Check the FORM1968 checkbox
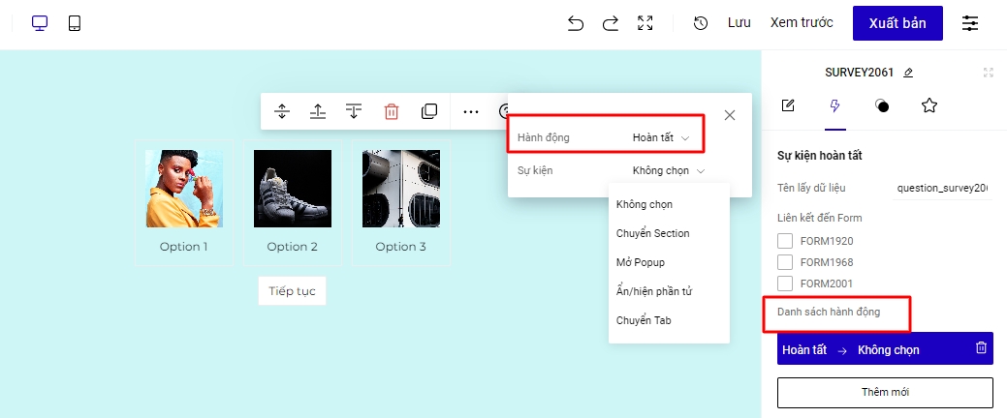Image resolution: width=1007 pixels, height=418 pixels. (x=786, y=262)
